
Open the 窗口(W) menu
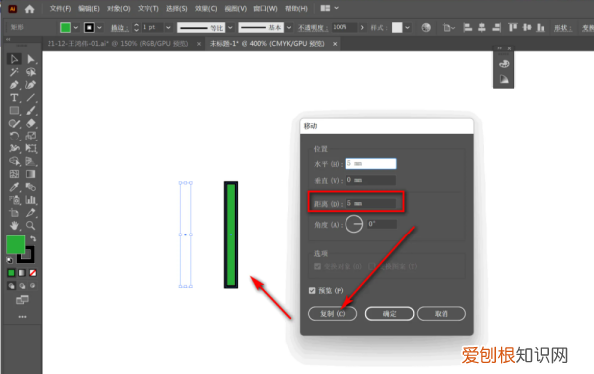(x=265, y=8)
